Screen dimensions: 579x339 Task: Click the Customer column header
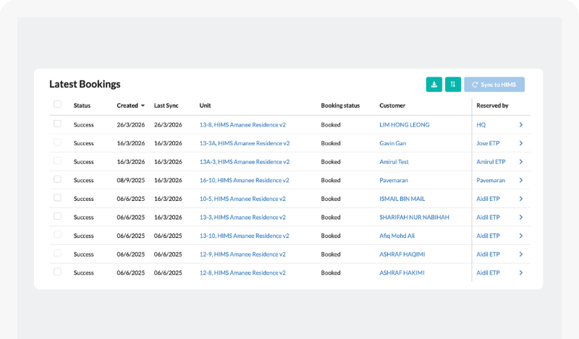[392, 106]
